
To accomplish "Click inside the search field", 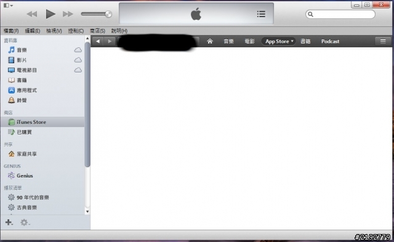I will [x=340, y=14].
